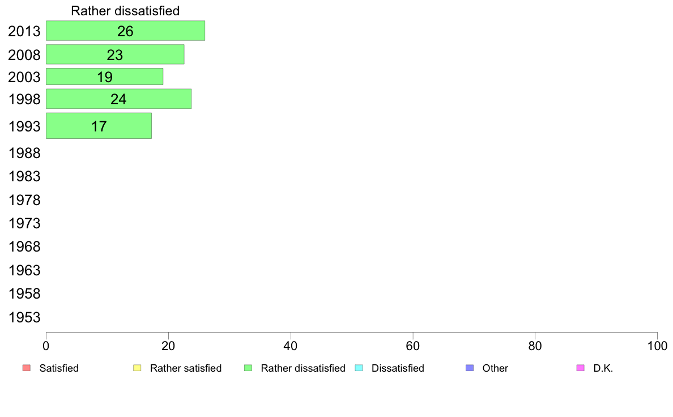Click the red Satisfied legend swatch
Image resolution: width=673 pixels, height=417 pixels.
point(26,368)
